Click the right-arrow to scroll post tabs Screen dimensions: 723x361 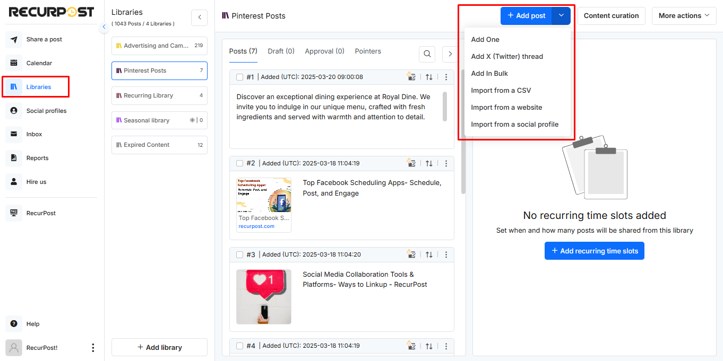[450, 54]
